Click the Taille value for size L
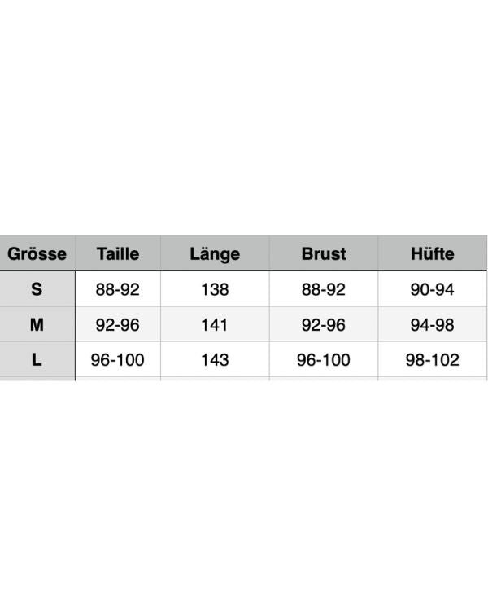This screenshot has height=611, width=488. coord(118,360)
